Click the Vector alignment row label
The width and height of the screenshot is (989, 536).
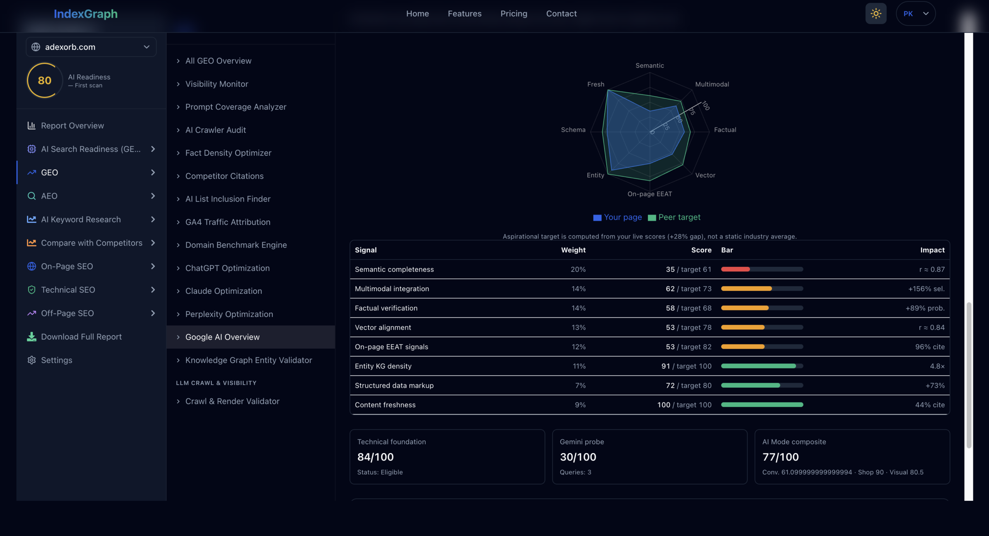[x=383, y=327]
